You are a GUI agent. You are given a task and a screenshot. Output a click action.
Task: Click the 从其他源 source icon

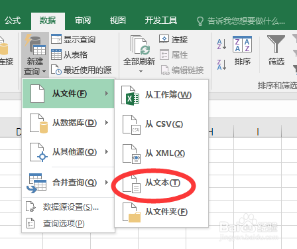click(x=38, y=153)
